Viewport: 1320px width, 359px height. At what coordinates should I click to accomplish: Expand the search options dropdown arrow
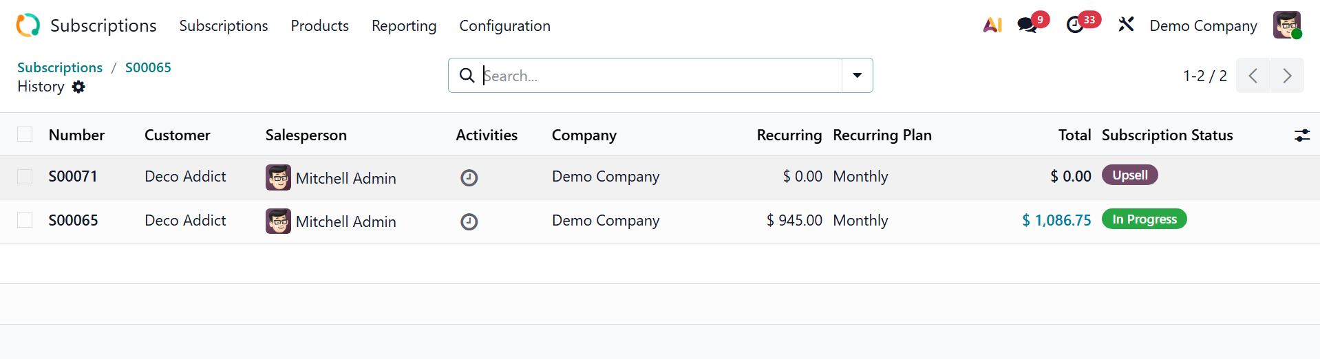[x=857, y=76]
